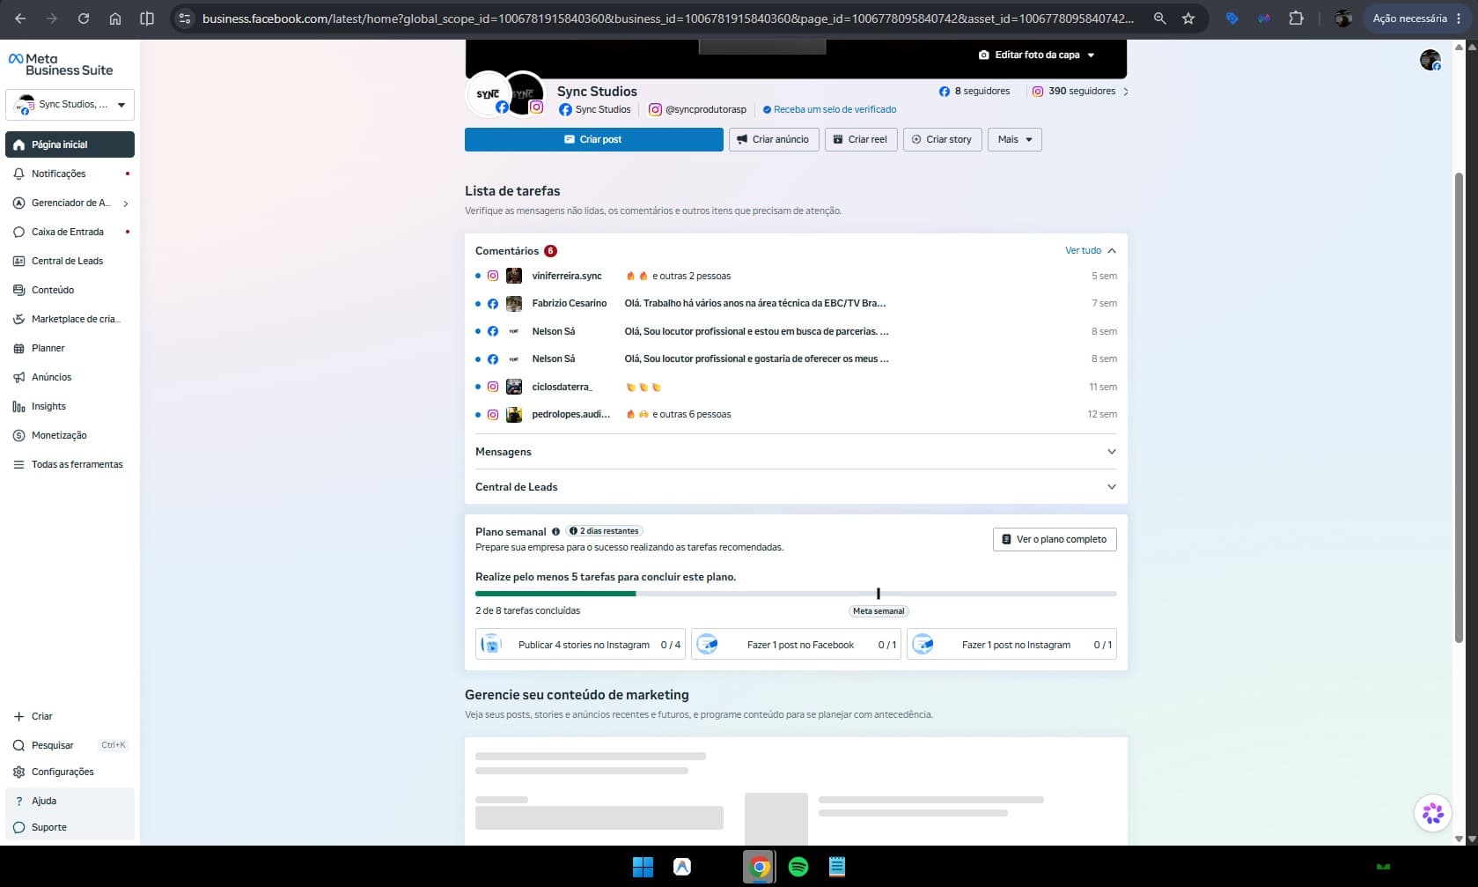Viewport: 1478px width, 887px height.
Task: Open the viniferreira.sync comment row
Action: pos(796,276)
